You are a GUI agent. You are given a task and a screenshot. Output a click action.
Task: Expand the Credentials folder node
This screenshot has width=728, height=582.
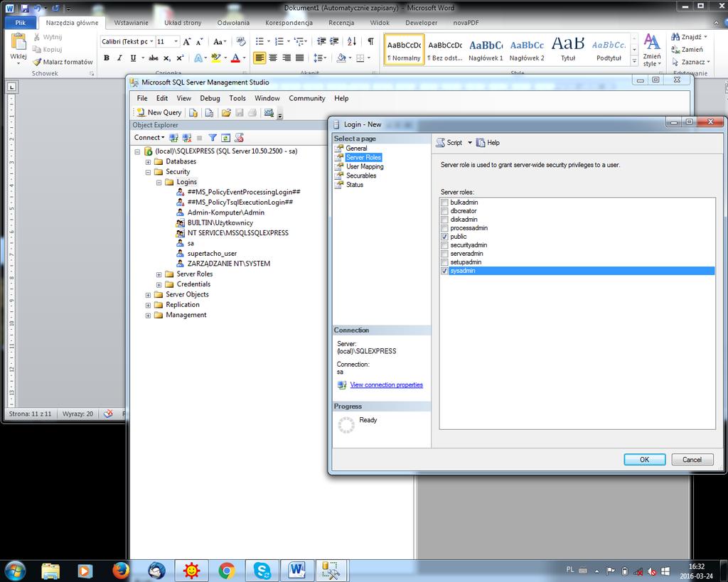(159, 284)
